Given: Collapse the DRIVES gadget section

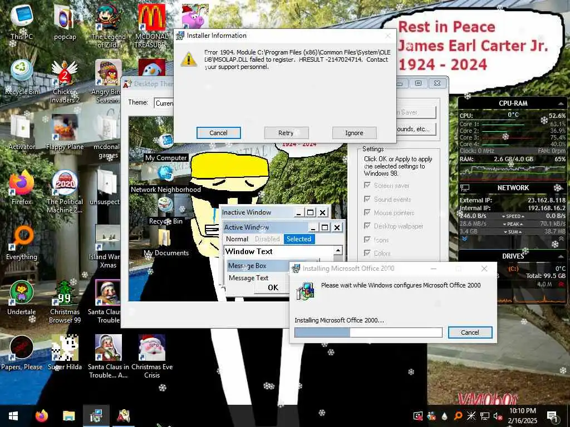Looking at the screenshot, I should [561, 256].
